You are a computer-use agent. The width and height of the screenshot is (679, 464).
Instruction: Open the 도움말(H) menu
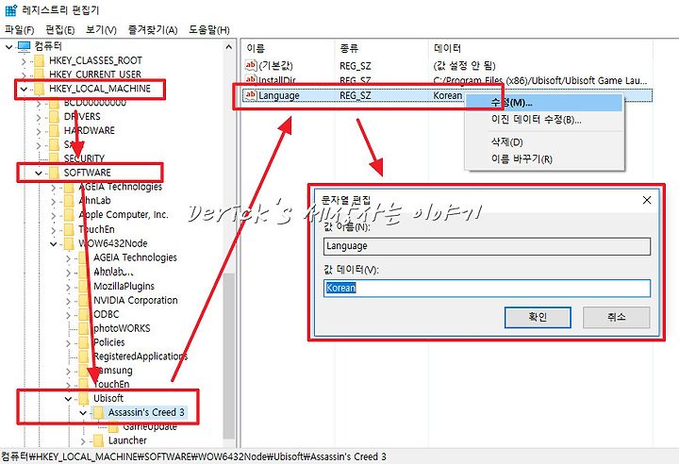click(x=208, y=30)
